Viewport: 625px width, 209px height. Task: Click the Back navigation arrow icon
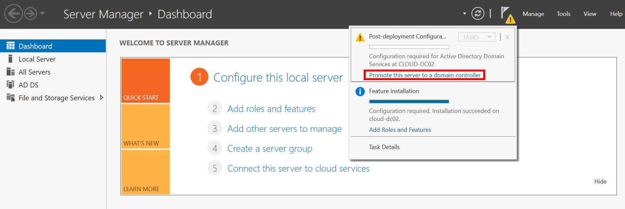tap(13, 14)
